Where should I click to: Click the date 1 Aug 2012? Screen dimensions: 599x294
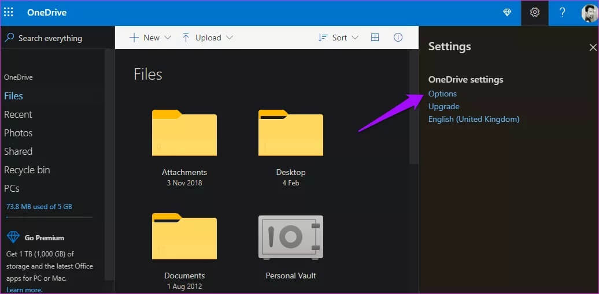click(x=184, y=286)
